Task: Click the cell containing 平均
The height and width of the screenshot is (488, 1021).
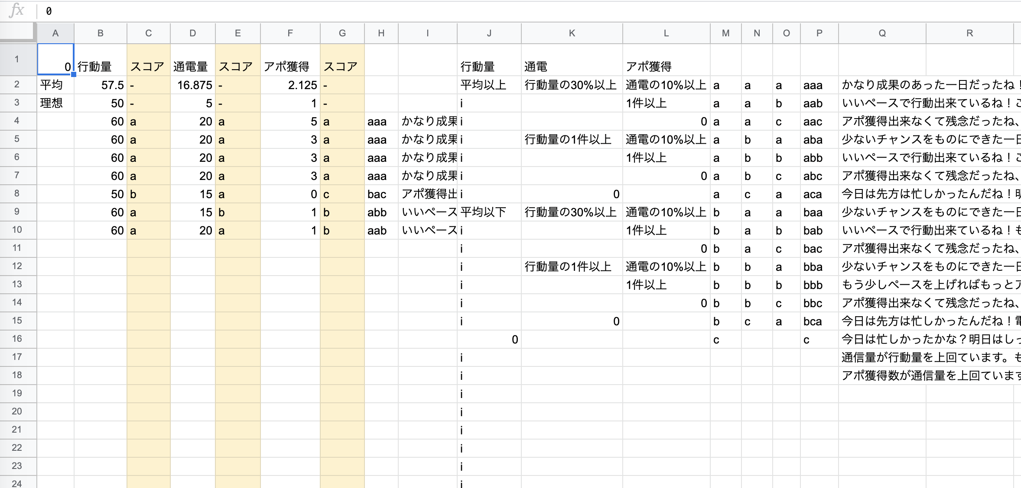Action: pyautogui.click(x=55, y=85)
